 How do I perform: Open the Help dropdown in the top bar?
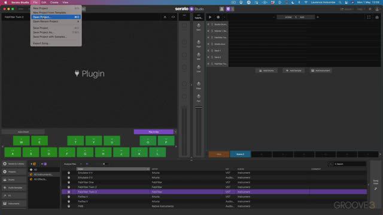tap(360, 9)
